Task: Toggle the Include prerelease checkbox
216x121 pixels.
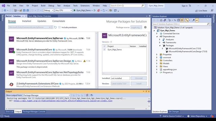Action: coord(59,27)
